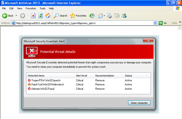Refresh the page with green arrows icon
The width and height of the screenshot is (182, 119).
pos(41,16)
